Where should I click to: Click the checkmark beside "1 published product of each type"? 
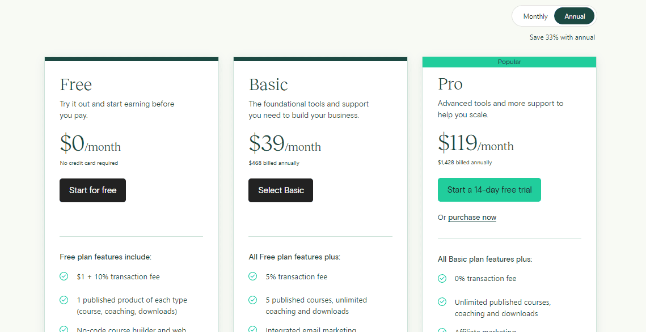pyautogui.click(x=64, y=300)
